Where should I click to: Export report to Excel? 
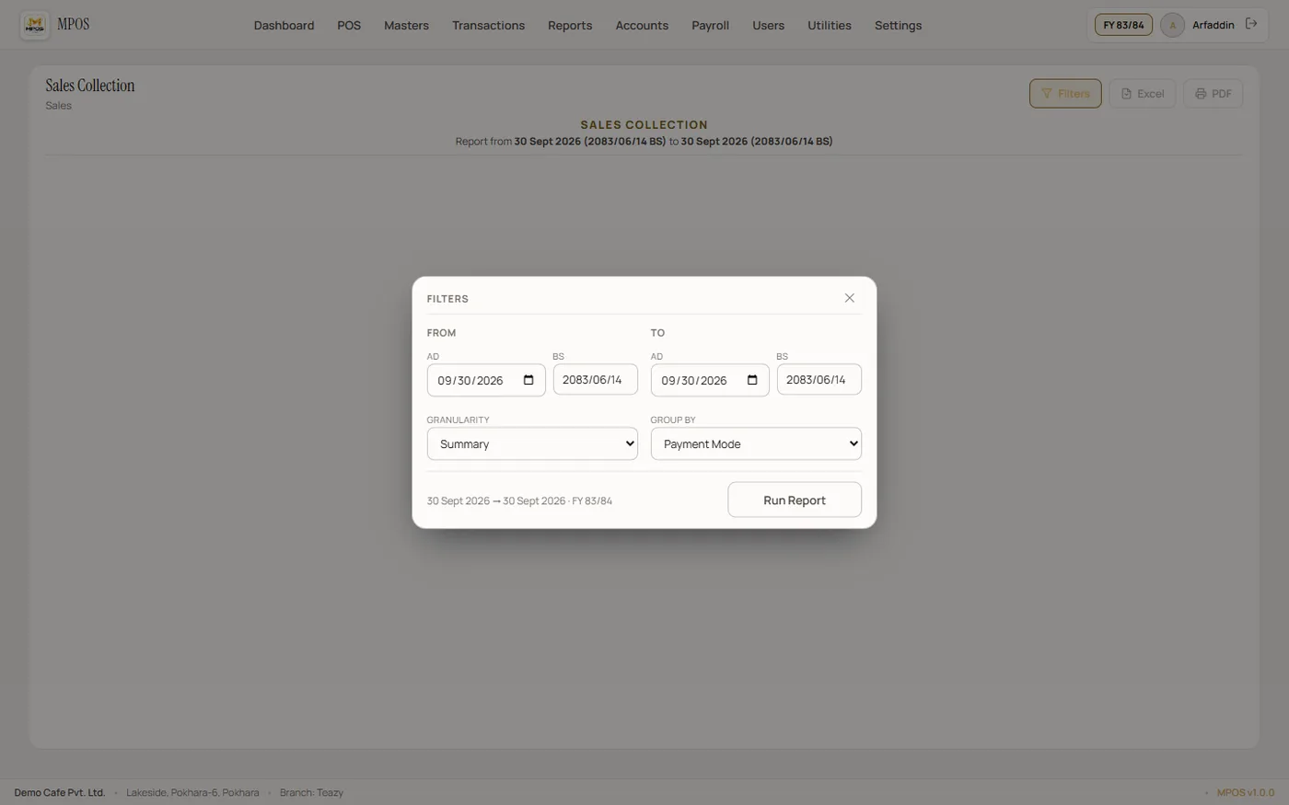[x=1142, y=93]
